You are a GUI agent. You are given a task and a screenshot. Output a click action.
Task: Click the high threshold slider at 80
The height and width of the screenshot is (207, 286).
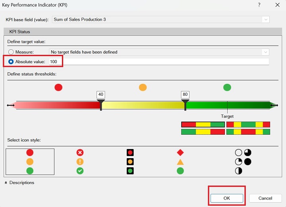185,105
